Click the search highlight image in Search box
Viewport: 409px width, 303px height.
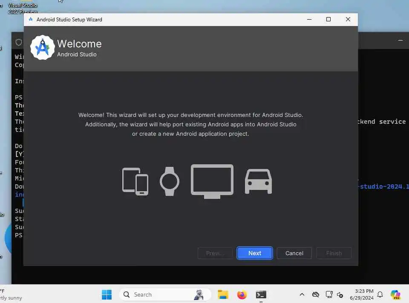[x=199, y=294]
